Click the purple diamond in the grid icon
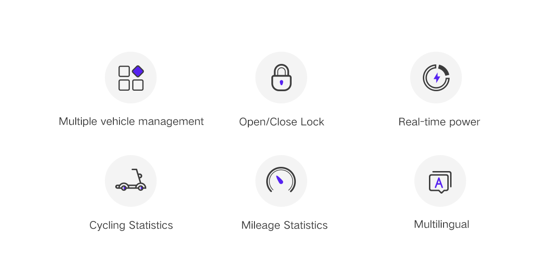The width and height of the screenshot is (555, 266). pyautogui.click(x=138, y=71)
